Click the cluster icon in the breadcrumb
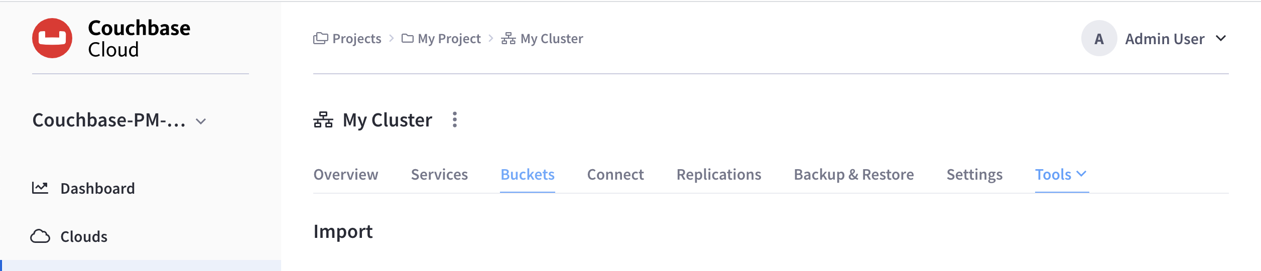 tap(508, 38)
